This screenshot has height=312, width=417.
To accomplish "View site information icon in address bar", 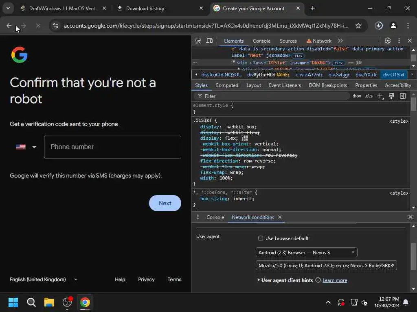I will pos(56,26).
